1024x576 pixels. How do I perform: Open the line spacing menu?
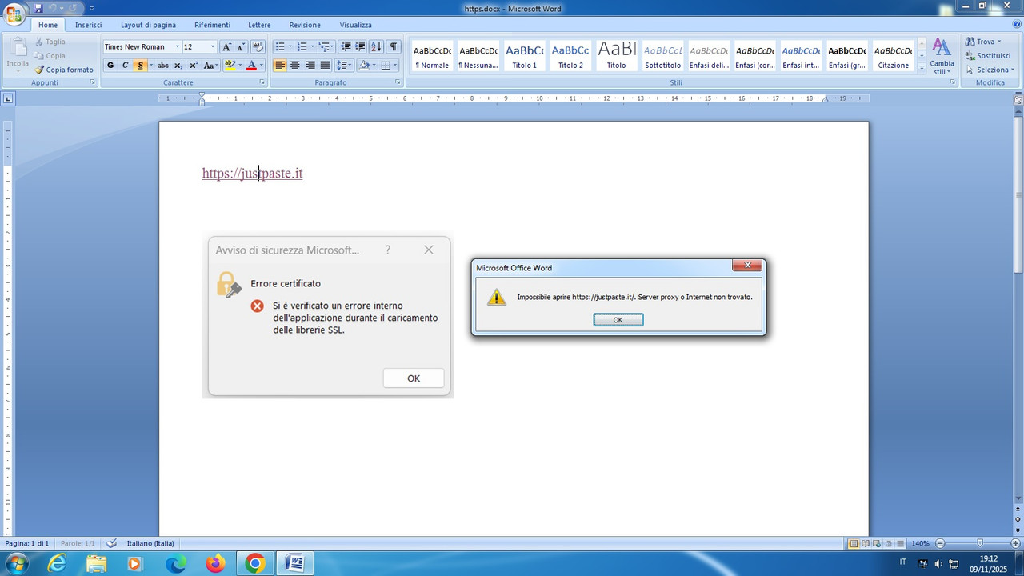pyautogui.click(x=344, y=66)
